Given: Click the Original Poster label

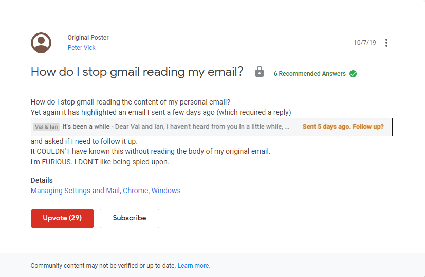Looking at the screenshot, I should (x=88, y=38).
